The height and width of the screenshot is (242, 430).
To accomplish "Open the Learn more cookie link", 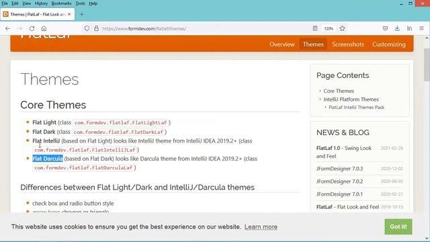I will point(261,227).
